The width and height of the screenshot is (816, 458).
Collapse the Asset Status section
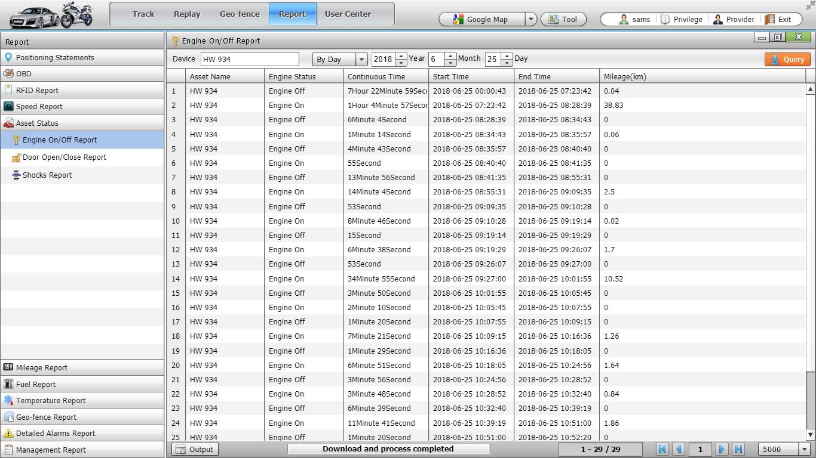82,123
